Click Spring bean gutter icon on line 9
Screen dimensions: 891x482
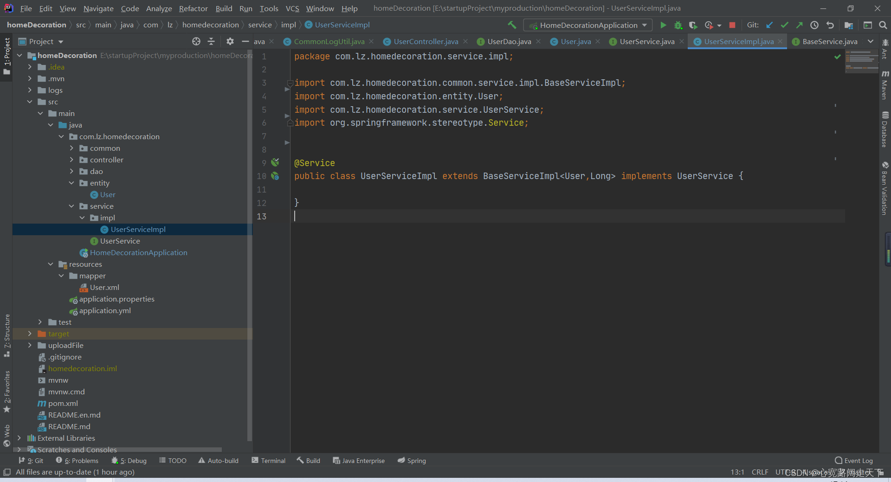(275, 162)
